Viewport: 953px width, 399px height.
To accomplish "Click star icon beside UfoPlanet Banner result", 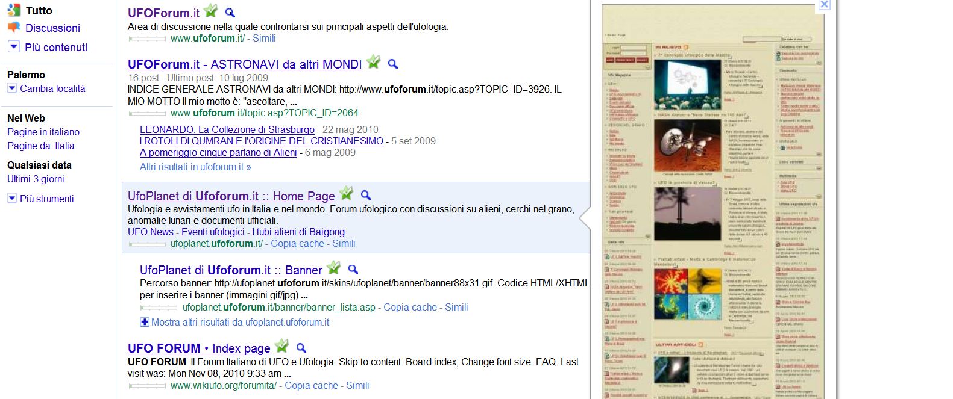I will coord(333,267).
